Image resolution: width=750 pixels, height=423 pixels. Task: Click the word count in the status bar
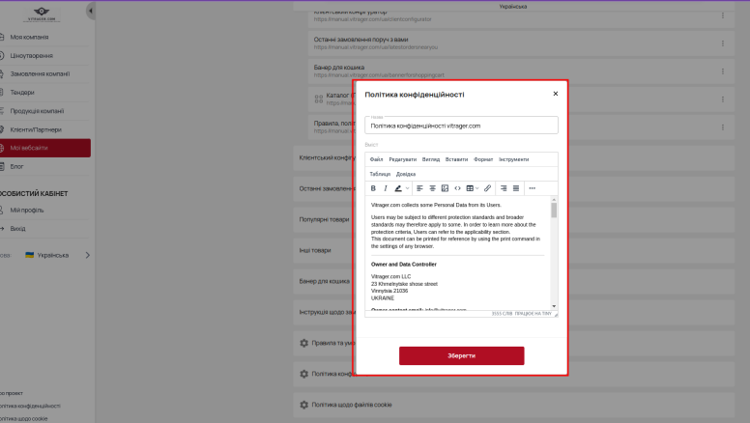[x=502, y=314]
